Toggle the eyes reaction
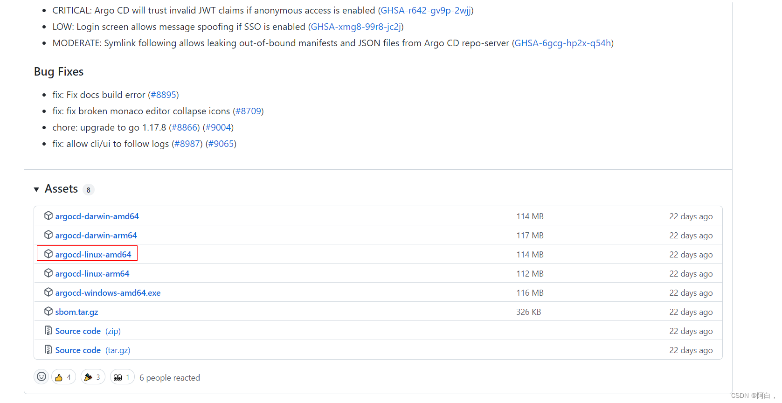The width and height of the screenshot is (782, 403). tap(122, 377)
